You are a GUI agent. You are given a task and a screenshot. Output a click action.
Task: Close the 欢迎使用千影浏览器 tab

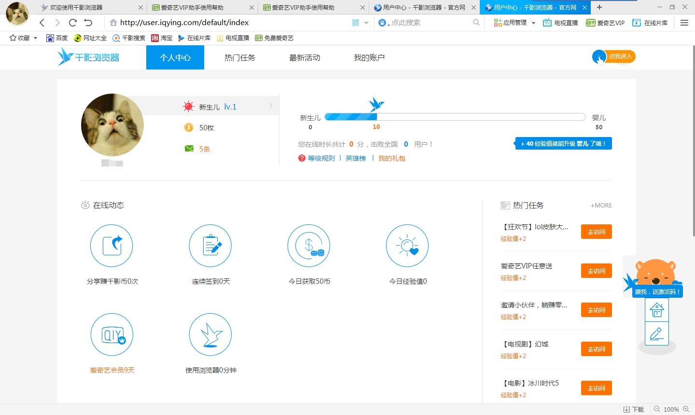[140, 8]
